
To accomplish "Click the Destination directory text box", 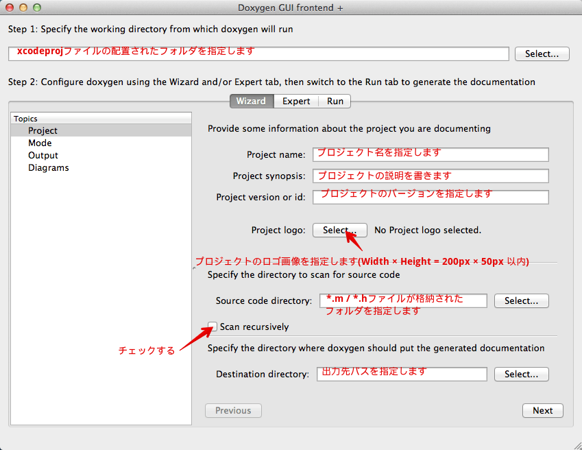I will tap(401, 374).
